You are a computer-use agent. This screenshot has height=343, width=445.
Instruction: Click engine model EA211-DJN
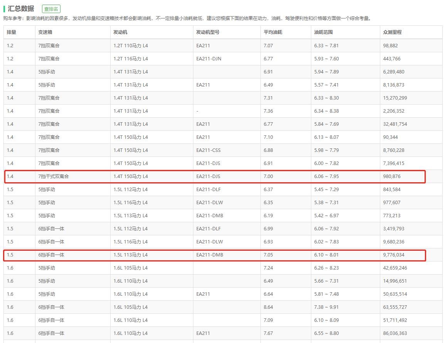pos(208,58)
